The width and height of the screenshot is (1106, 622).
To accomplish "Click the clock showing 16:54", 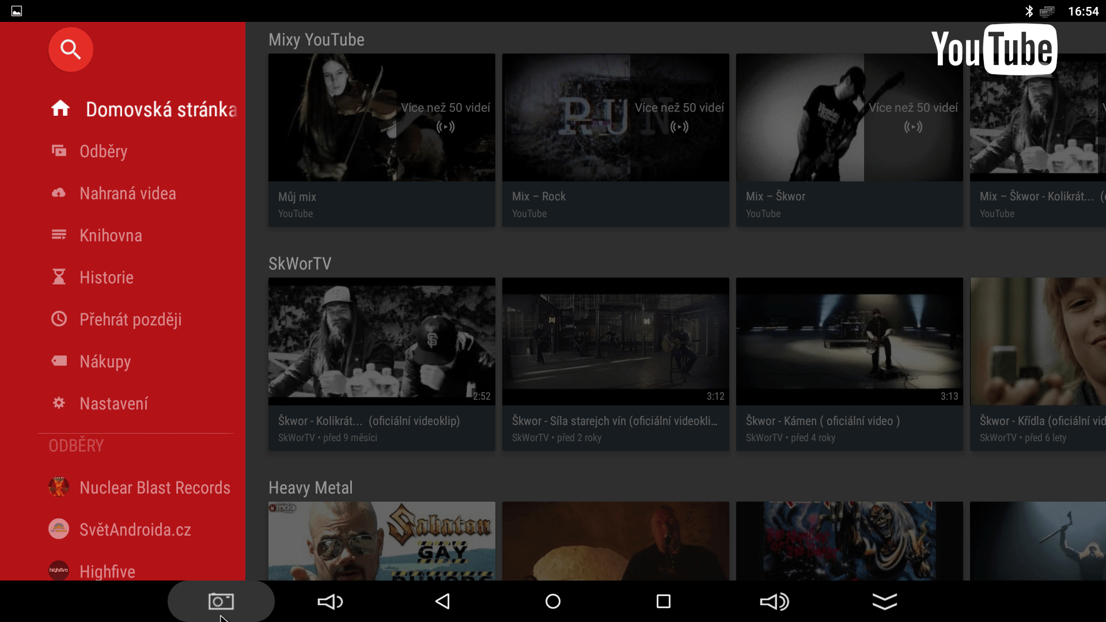I will tap(1083, 12).
